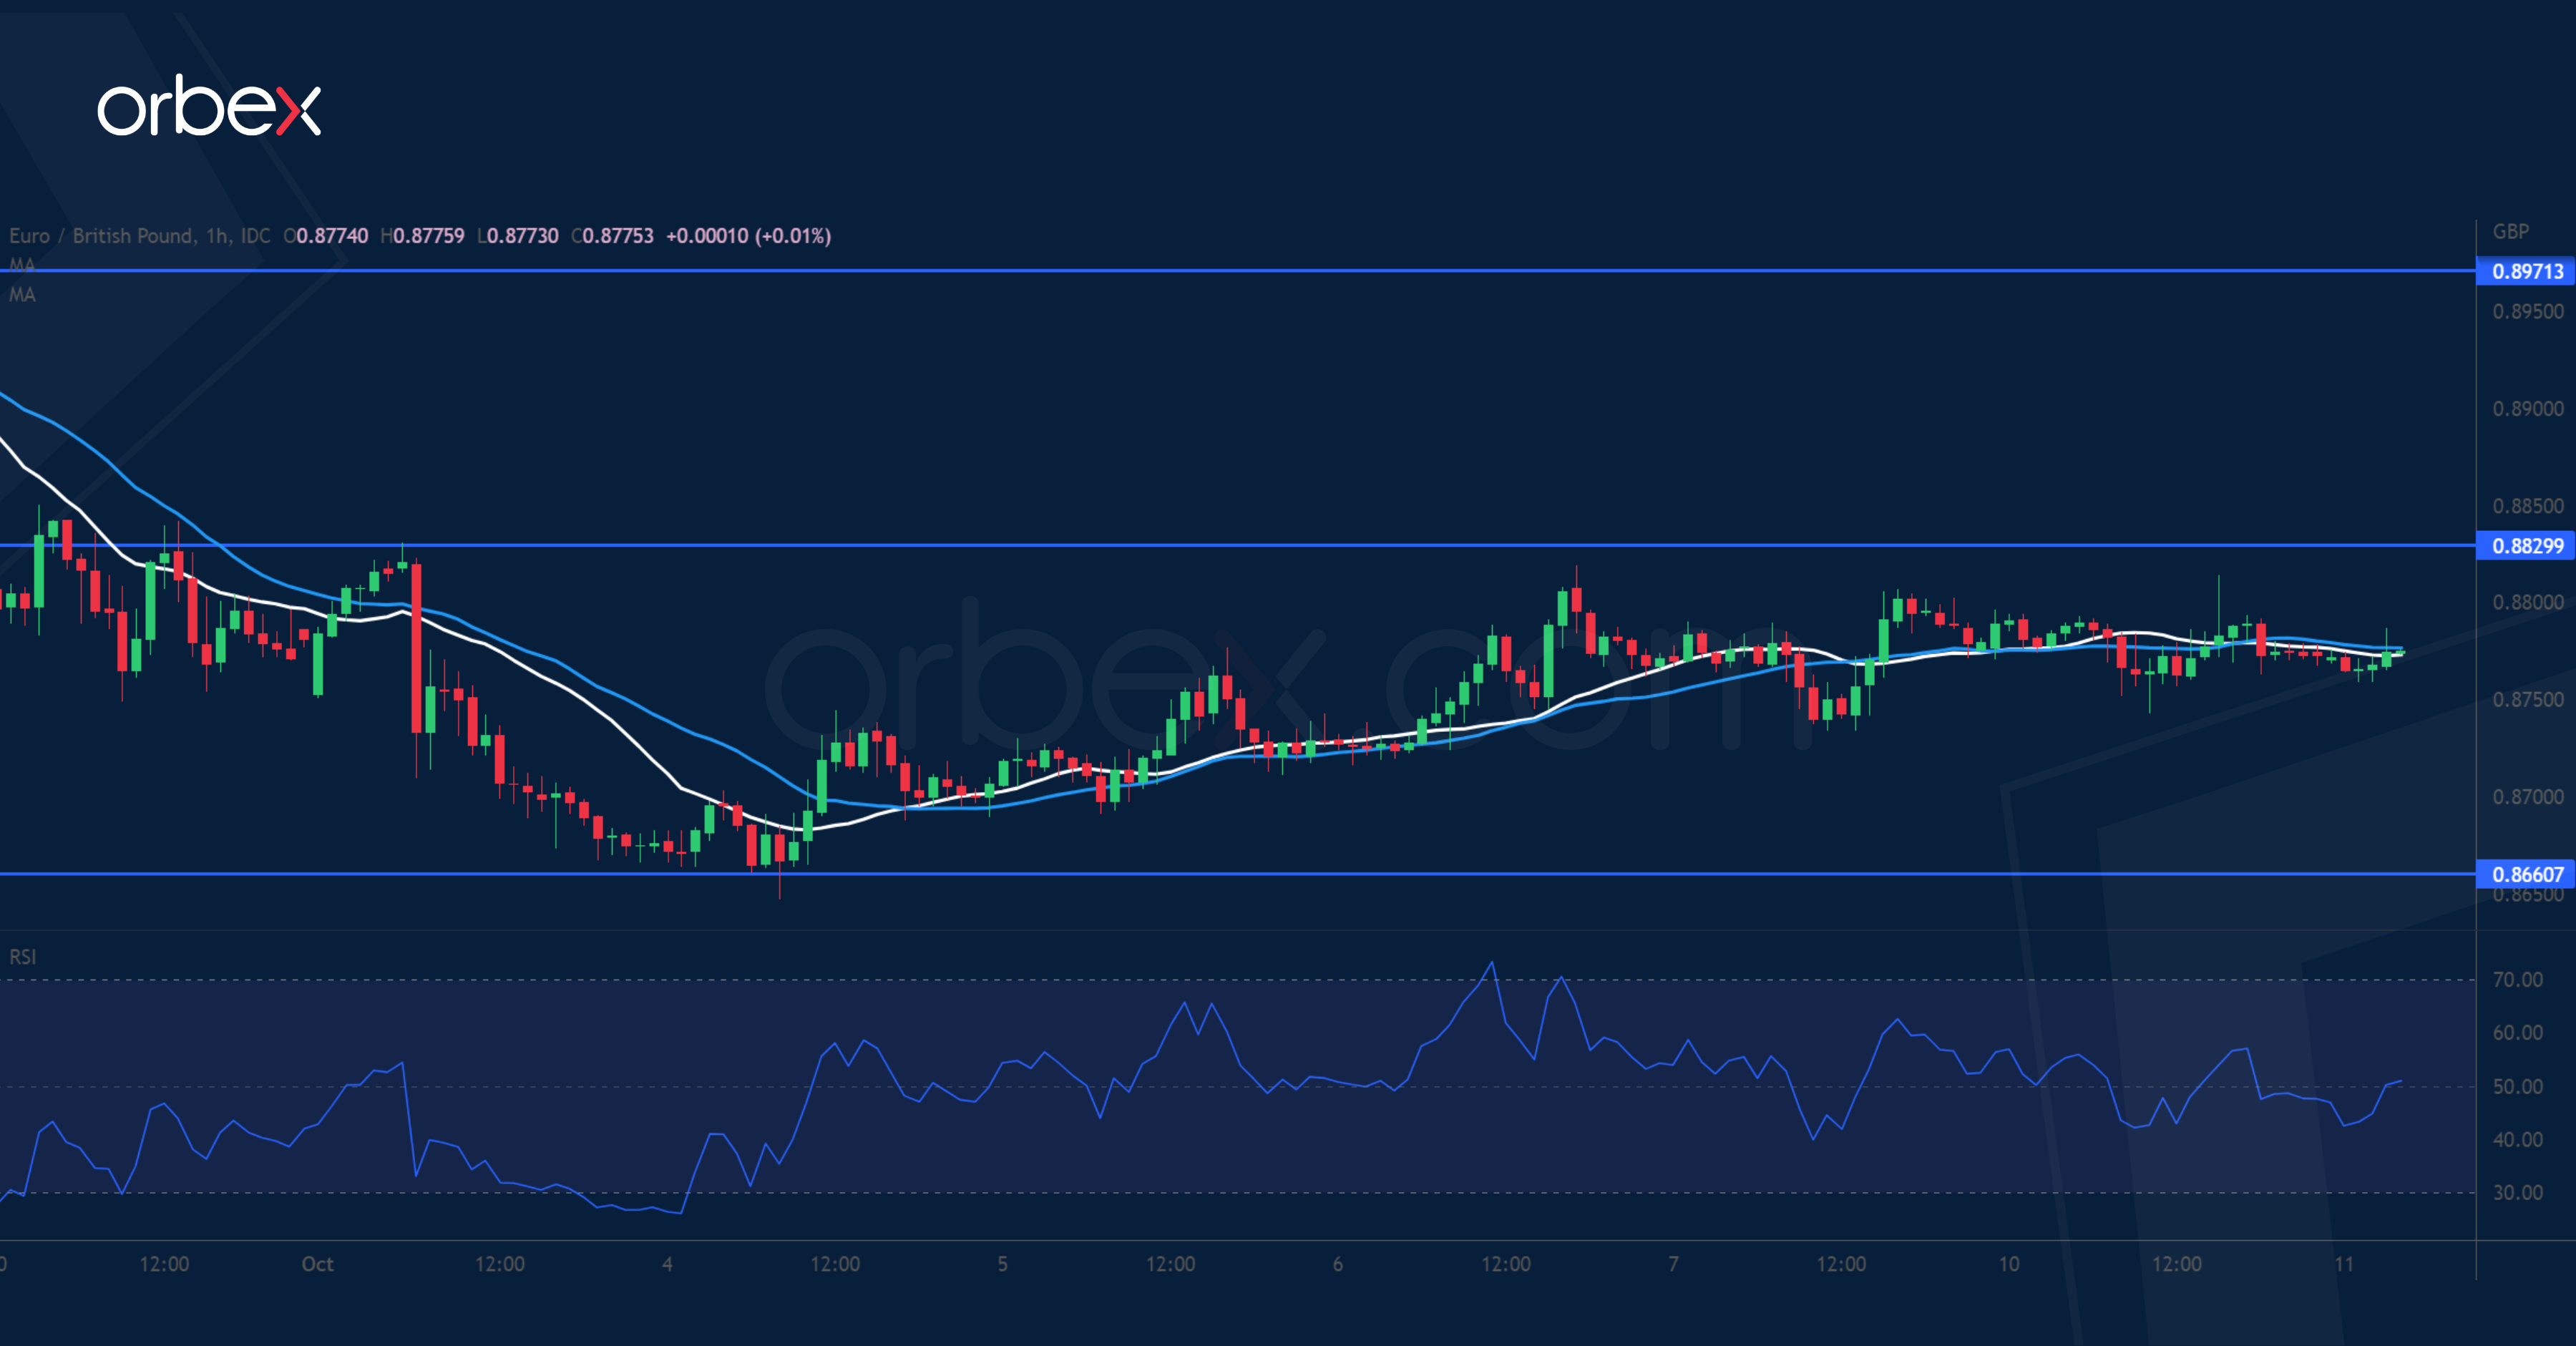Open the GBP currency selector on price axis

click(2512, 230)
